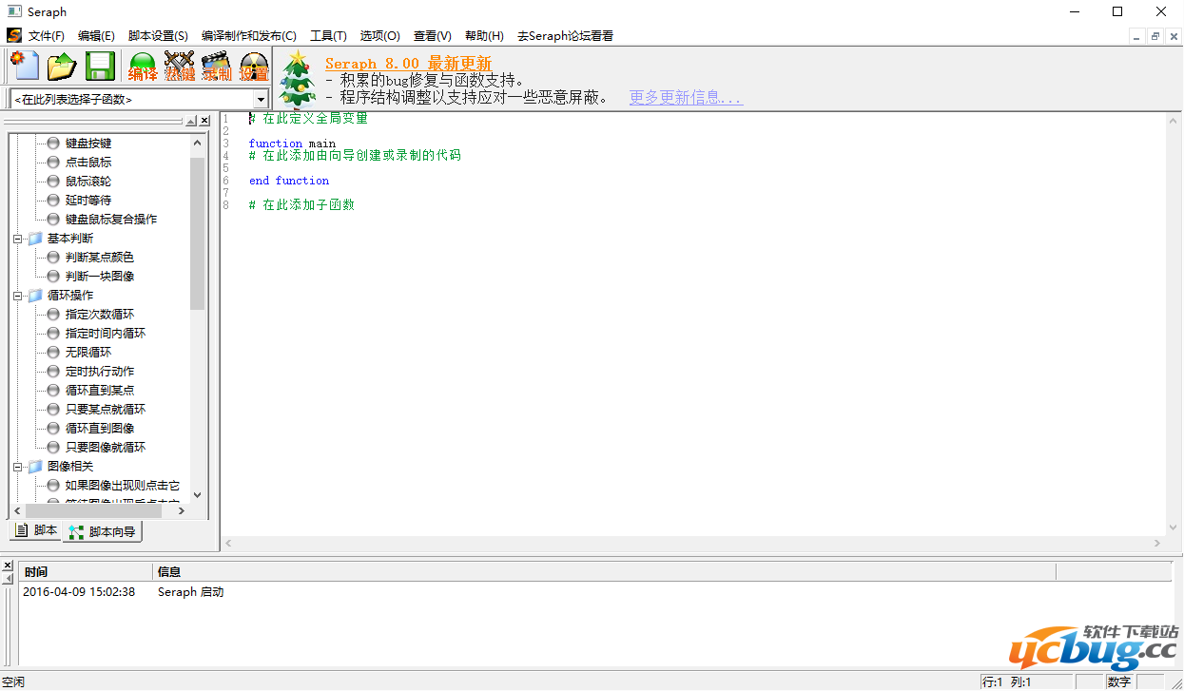Select the 键盘按键 wizard item
Image resolution: width=1184 pixels, height=691 pixels.
(88, 143)
